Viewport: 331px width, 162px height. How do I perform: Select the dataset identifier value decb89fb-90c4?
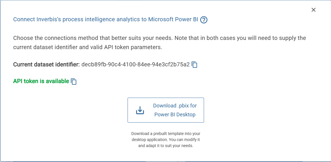click(135, 64)
